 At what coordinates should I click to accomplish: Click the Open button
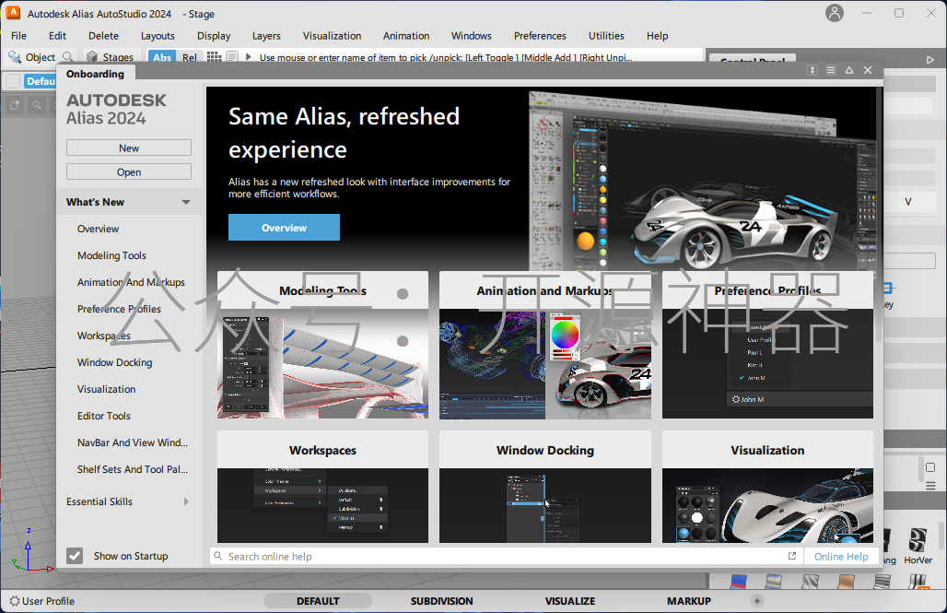129,171
